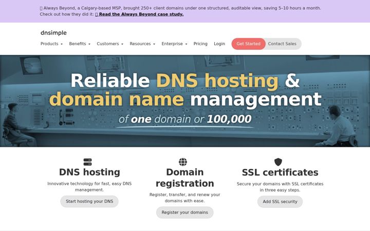Expand the Benefits menu
370x231 pixels.
point(80,44)
